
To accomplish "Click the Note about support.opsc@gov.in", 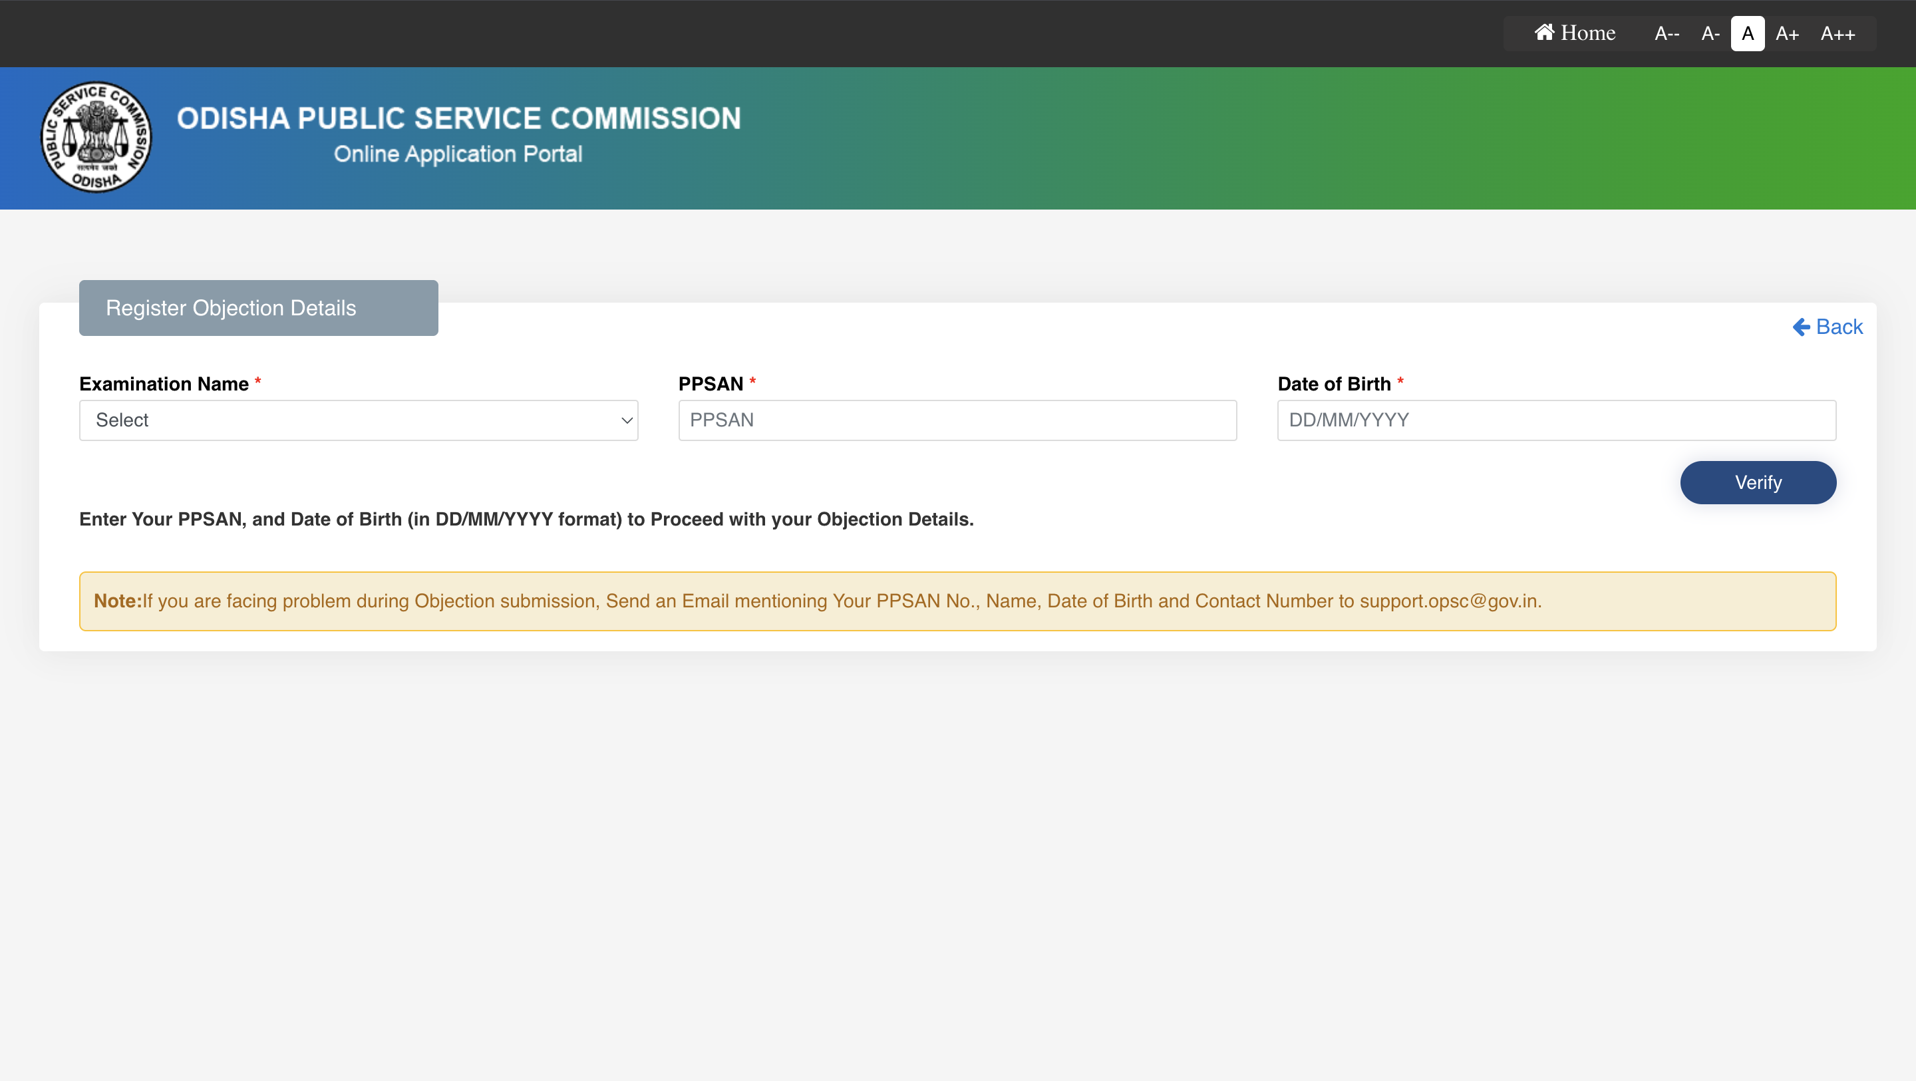I will point(957,601).
